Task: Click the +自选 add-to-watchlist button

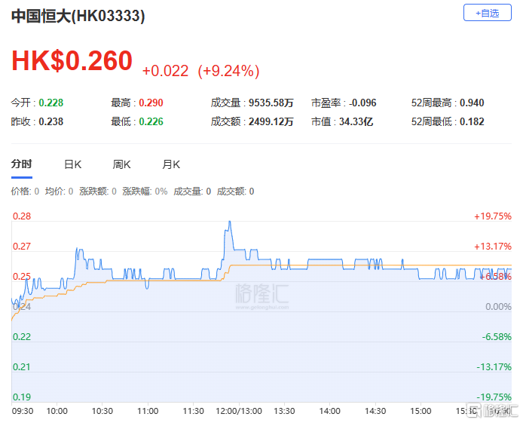Action: click(x=488, y=13)
